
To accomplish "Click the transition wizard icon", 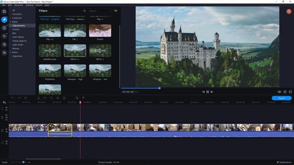I will click(x=77, y=98).
